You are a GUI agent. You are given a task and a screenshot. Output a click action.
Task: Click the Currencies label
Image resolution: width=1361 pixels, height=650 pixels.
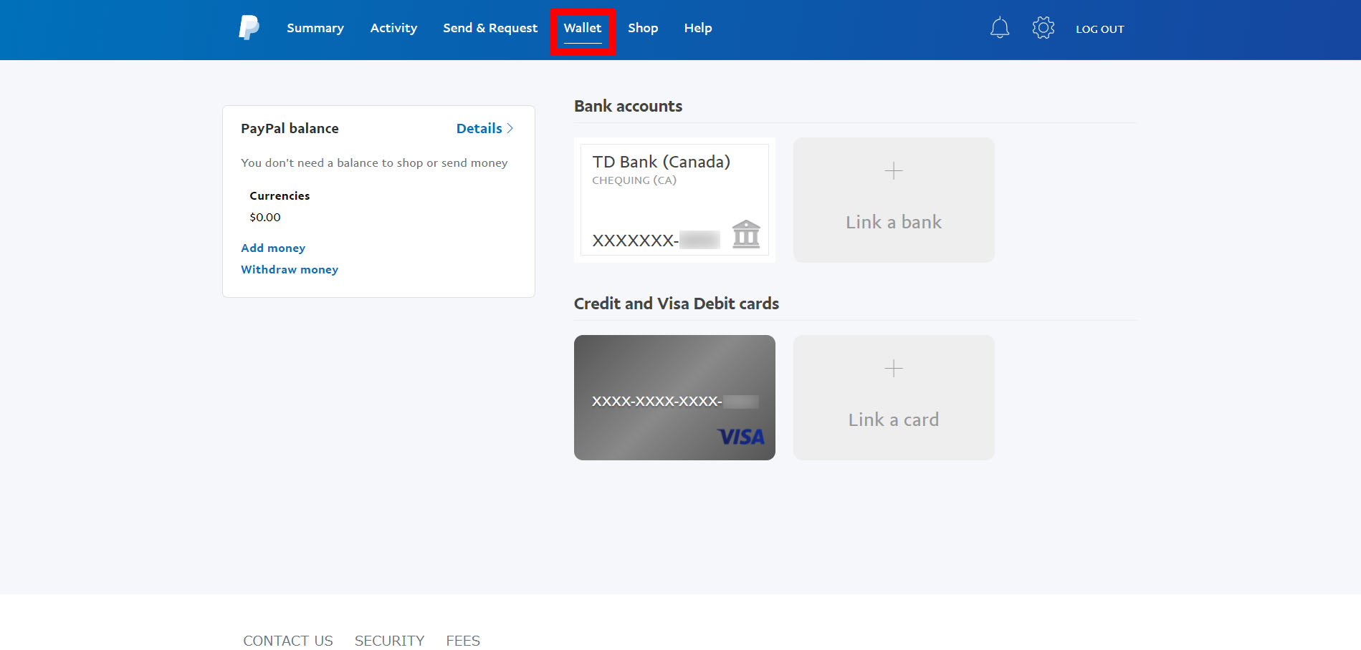point(280,195)
